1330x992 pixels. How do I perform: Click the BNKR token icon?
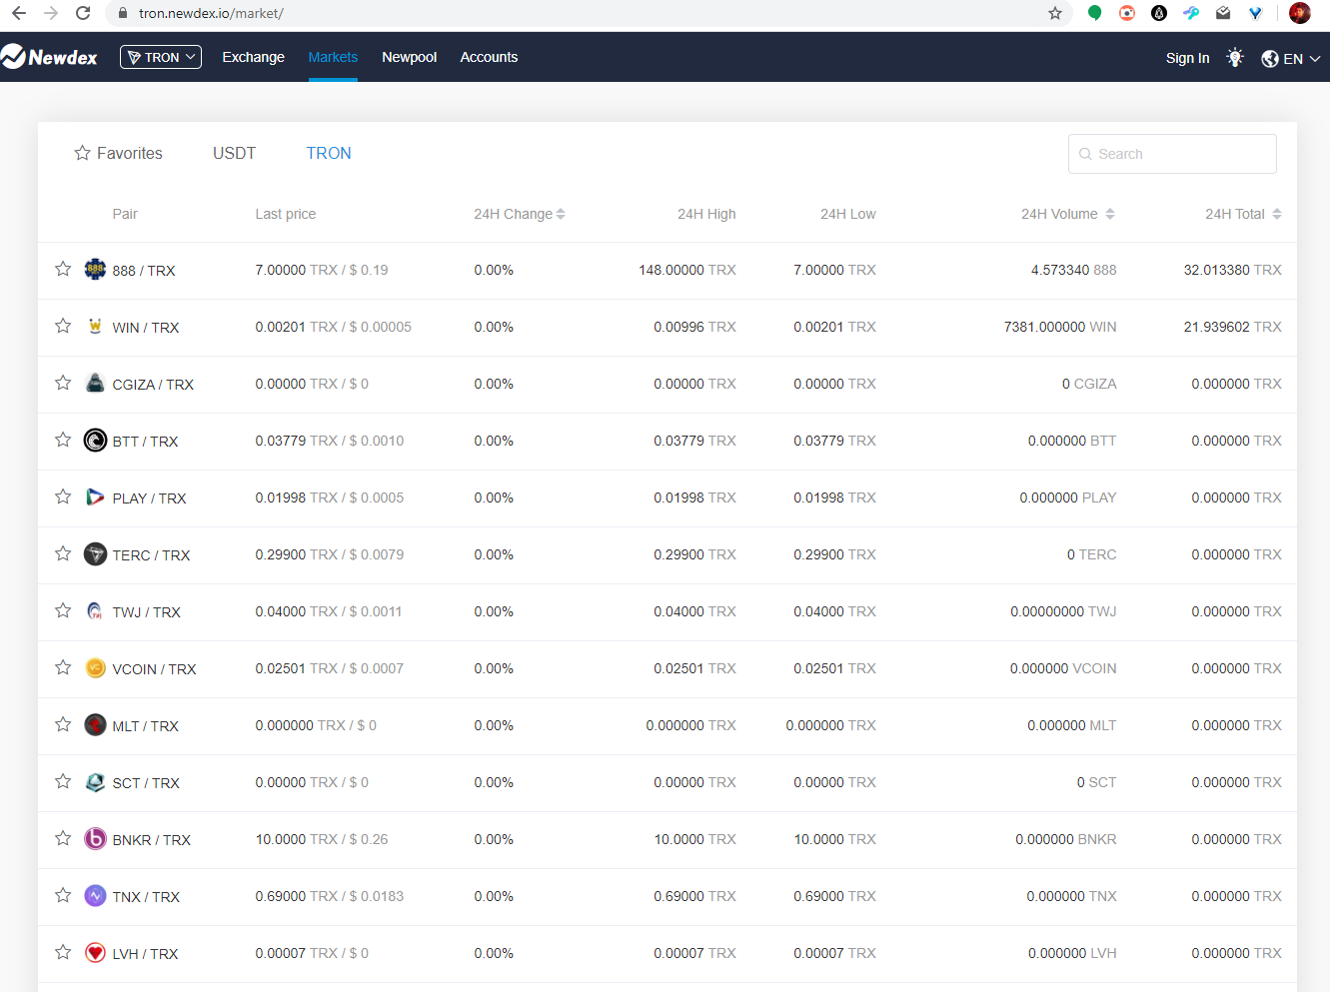coord(95,839)
